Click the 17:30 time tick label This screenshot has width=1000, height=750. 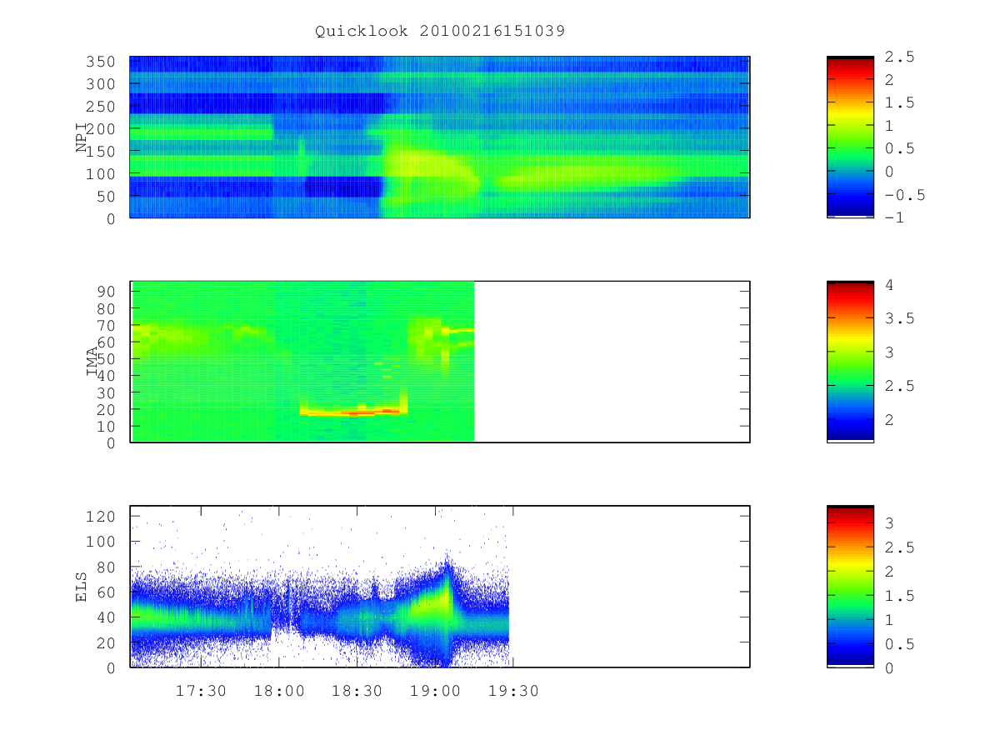[x=201, y=691]
